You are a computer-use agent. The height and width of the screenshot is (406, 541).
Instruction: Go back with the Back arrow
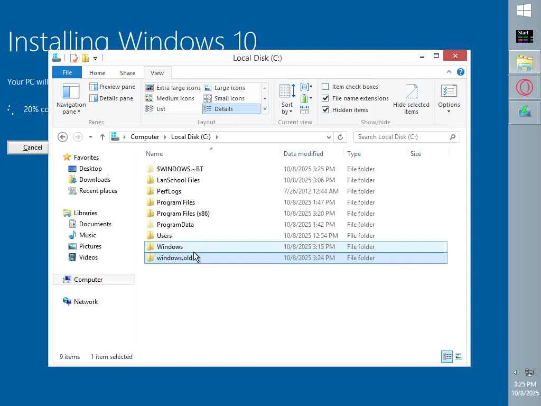62,137
